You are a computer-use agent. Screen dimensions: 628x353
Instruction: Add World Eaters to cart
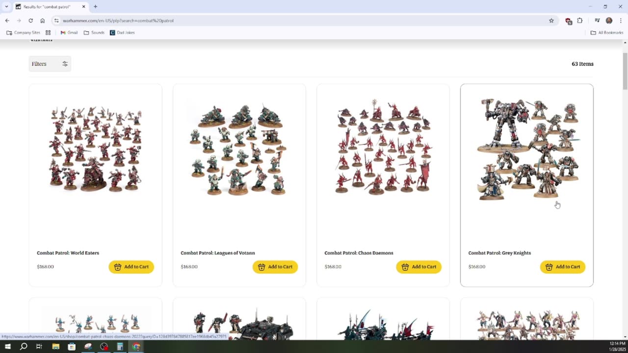pos(131,267)
